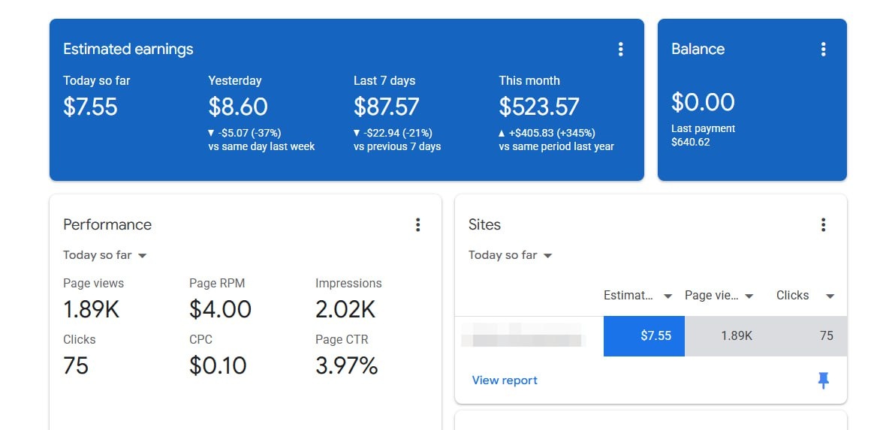
Task: Click This month earnings $523.57
Action: 539,107
